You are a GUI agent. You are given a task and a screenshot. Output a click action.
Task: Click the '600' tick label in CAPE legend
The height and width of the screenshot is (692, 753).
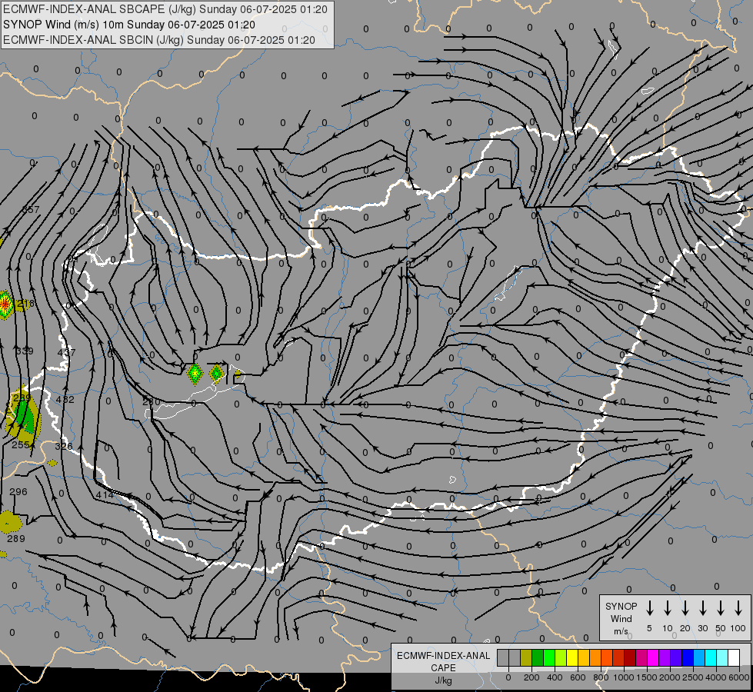pyautogui.click(x=578, y=677)
